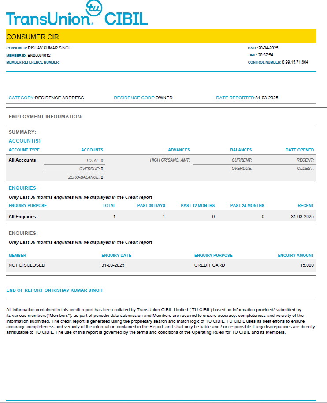This screenshot has height=403, width=327.
Task: Click the NOT DISCLOSED member cell
Action: pyautogui.click(x=27, y=265)
